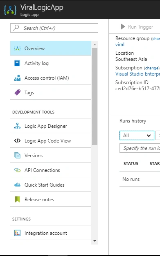Click the sidebar scrollbar up arrow
The image size is (160, 256).
click(95, 45)
